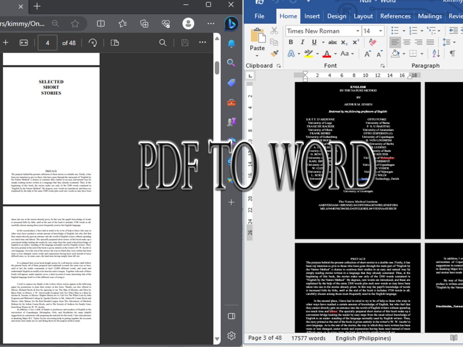This screenshot has width=463, height=347.
Task: Open font color dropdown arrow
Action: pos(335,54)
